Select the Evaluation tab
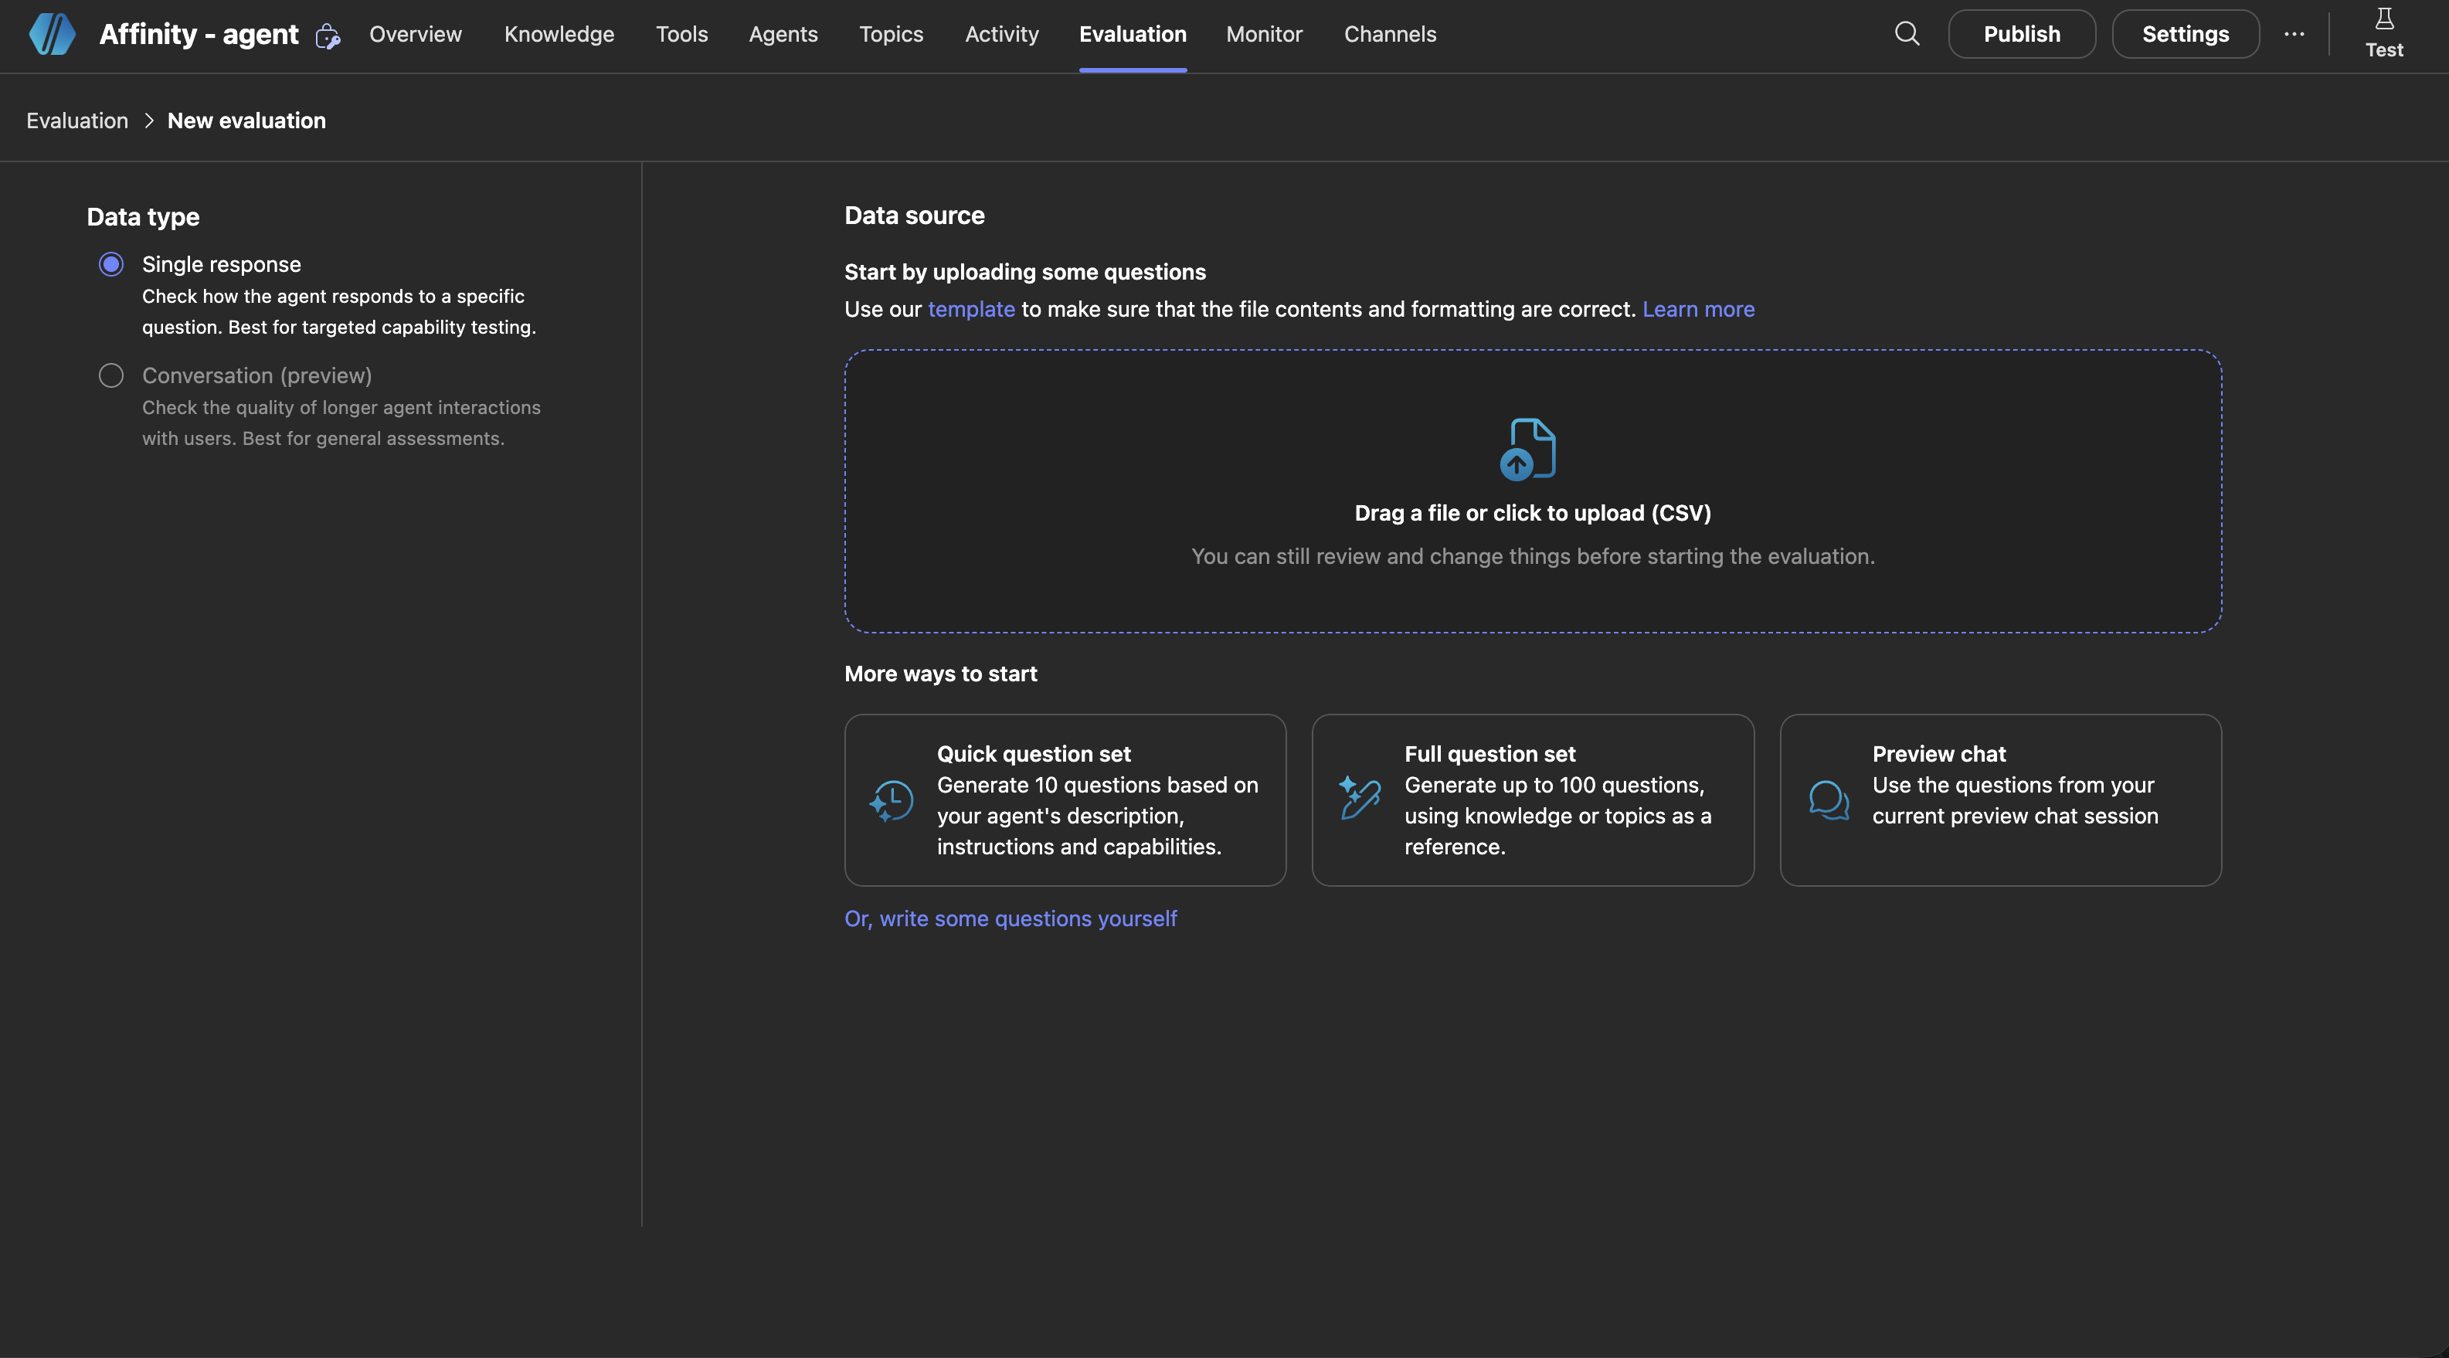 pyautogui.click(x=1133, y=34)
